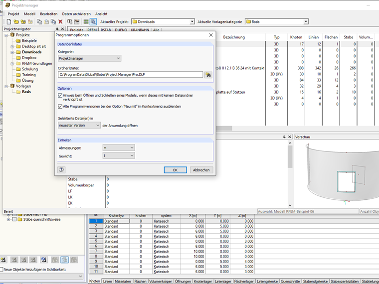
Task: Select row 1 header in Knoten table
Action: [x=96, y=221]
